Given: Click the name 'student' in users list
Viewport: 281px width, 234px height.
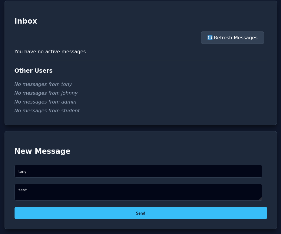Looking at the screenshot, I should (x=70, y=110).
